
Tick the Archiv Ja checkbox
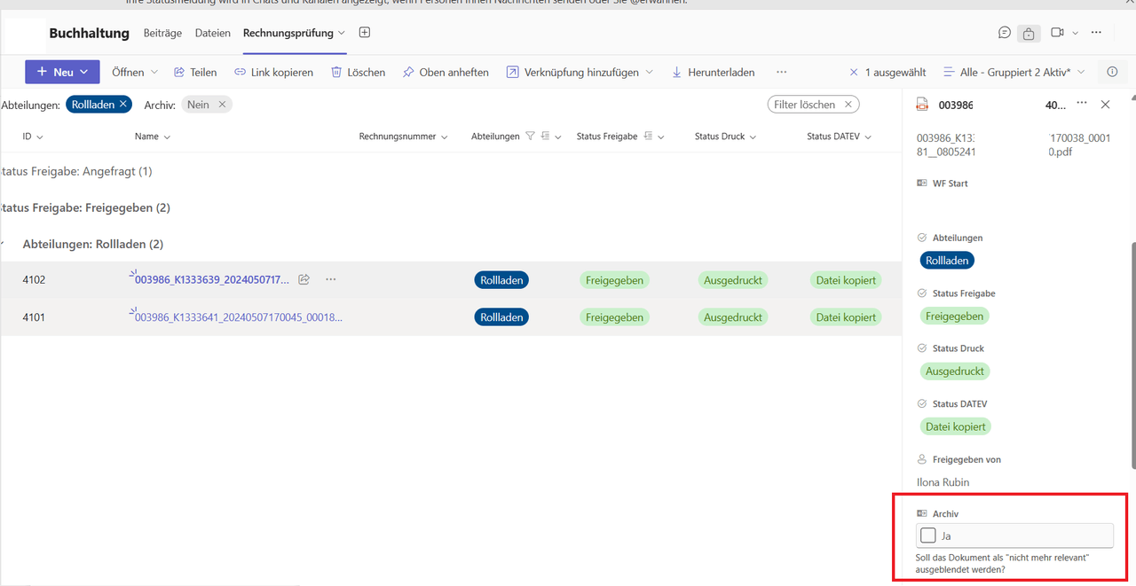point(928,535)
